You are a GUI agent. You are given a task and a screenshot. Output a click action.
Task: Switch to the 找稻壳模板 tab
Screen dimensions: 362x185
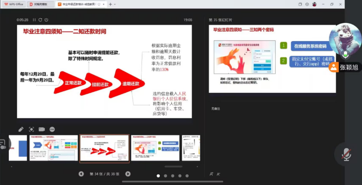41,4
